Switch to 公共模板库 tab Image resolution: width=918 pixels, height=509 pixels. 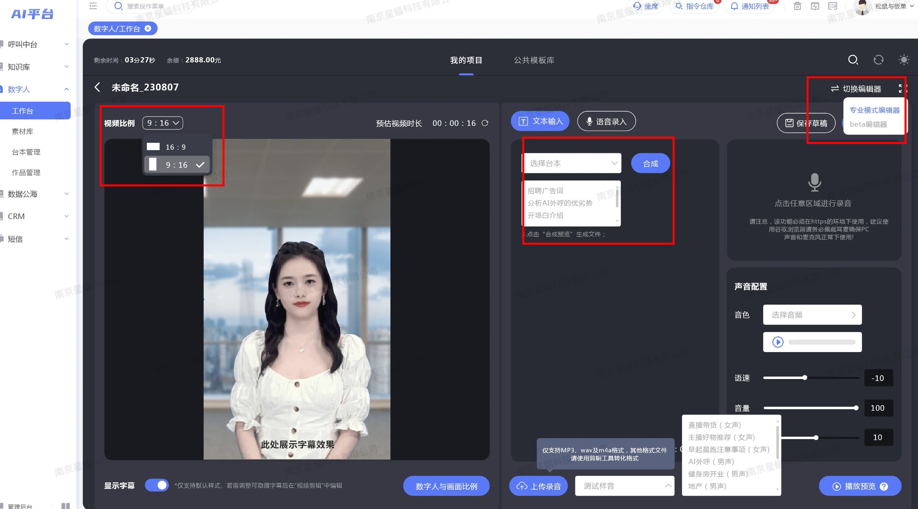tap(534, 60)
